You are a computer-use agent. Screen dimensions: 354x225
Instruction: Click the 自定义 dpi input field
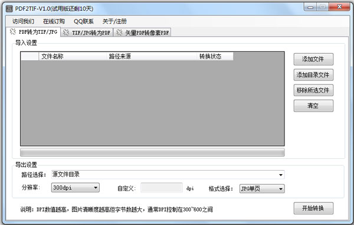(162, 188)
